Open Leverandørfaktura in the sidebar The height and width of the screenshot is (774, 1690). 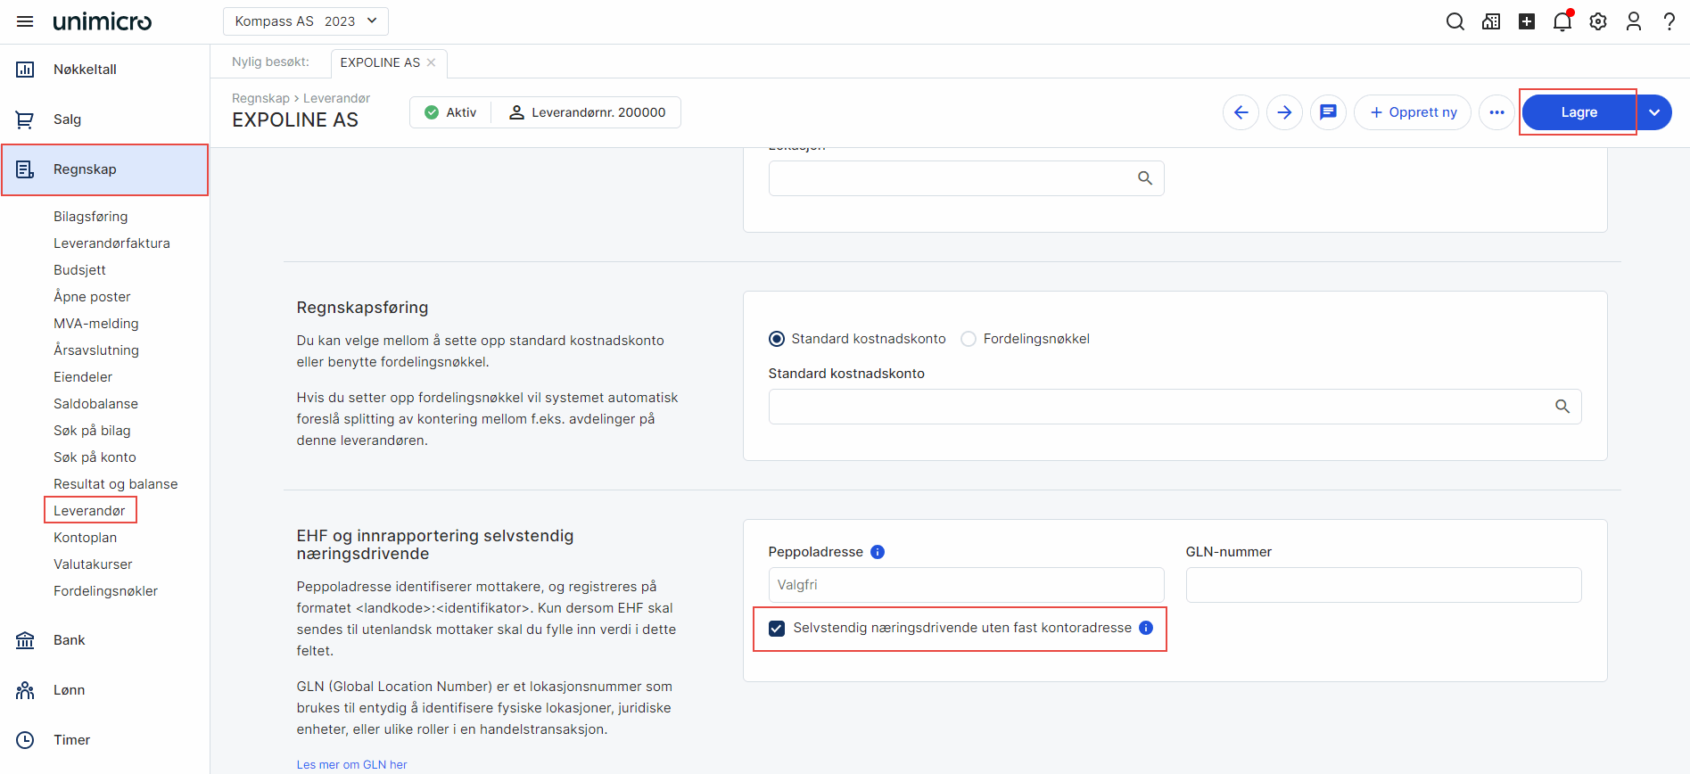(111, 243)
